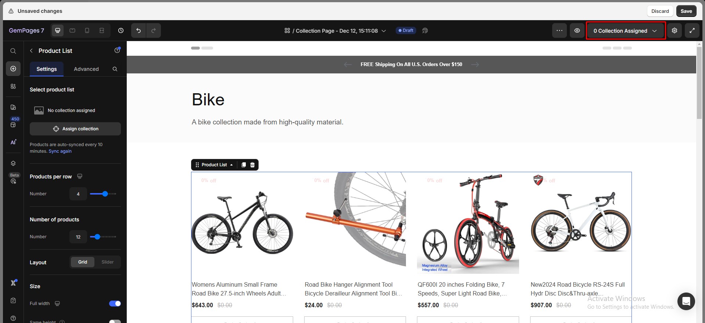Select the Slider layout option

pyautogui.click(x=108, y=262)
